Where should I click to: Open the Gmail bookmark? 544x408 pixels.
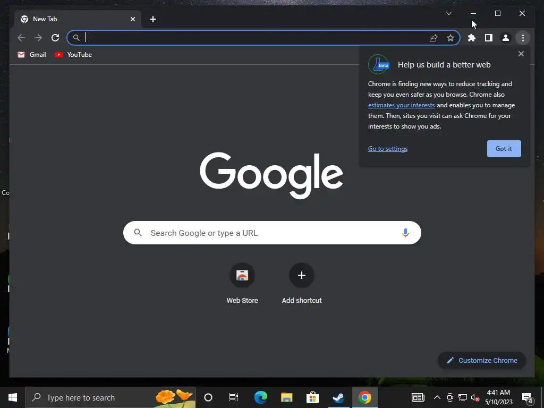tap(31, 55)
